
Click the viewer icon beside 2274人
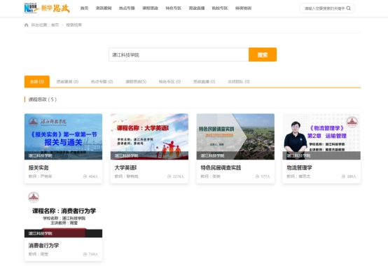click(169, 176)
